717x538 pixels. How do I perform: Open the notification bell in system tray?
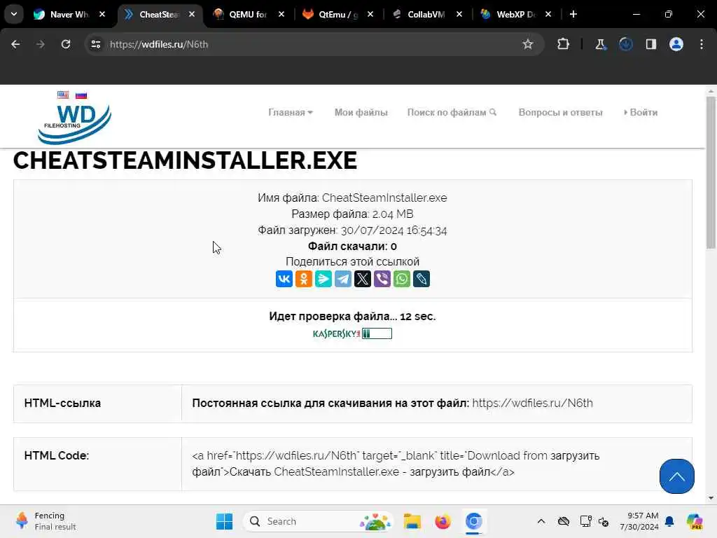[x=669, y=521]
